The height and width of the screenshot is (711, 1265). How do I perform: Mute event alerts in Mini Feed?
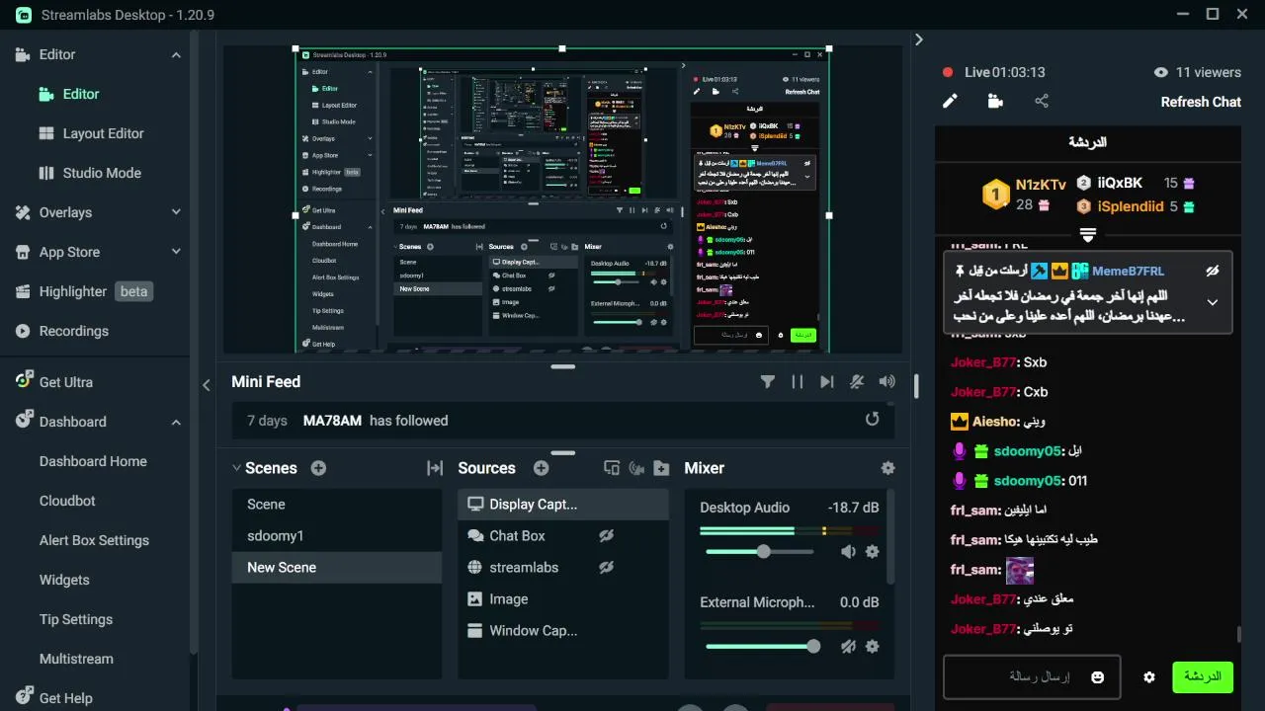point(858,382)
